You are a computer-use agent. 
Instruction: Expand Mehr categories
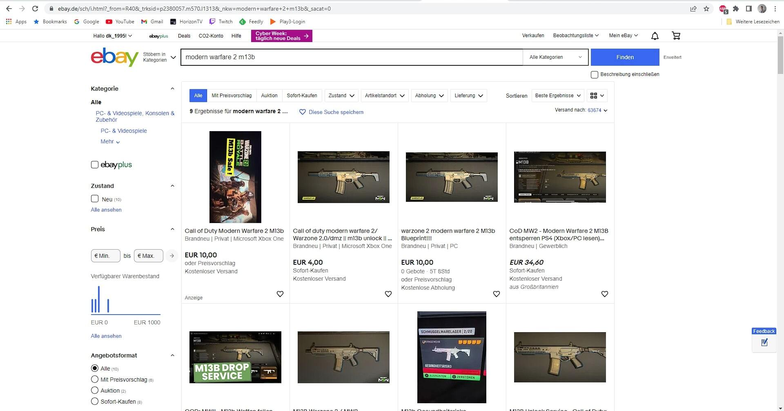(110, 141)
